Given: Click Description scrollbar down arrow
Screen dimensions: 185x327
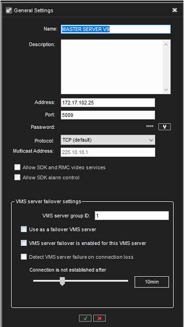Looking at the screenshot, I should [166, 89].
